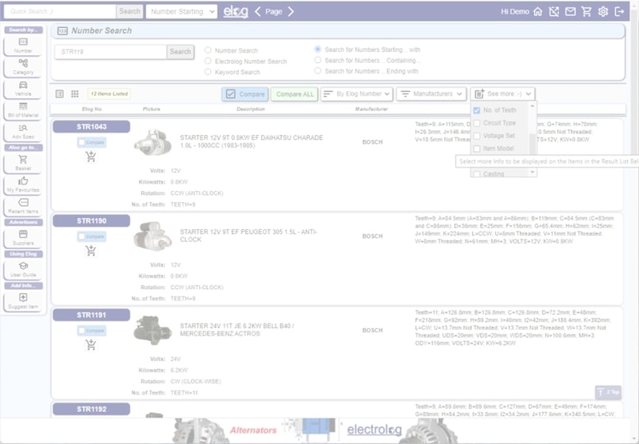This screenshot has width=639, height=444.
Task: Open the mail envelope icon
Action: tap(570, 12)
